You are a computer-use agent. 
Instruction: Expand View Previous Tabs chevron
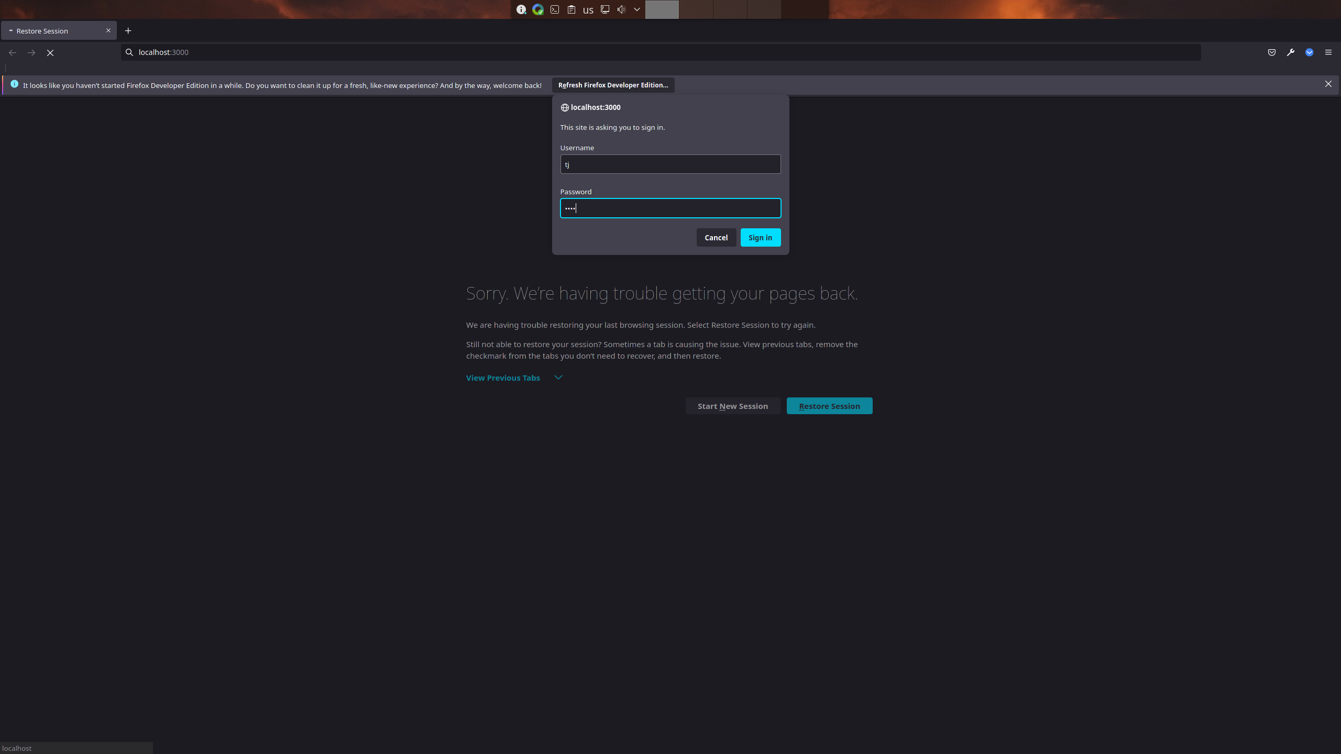(x=558, y=378)
